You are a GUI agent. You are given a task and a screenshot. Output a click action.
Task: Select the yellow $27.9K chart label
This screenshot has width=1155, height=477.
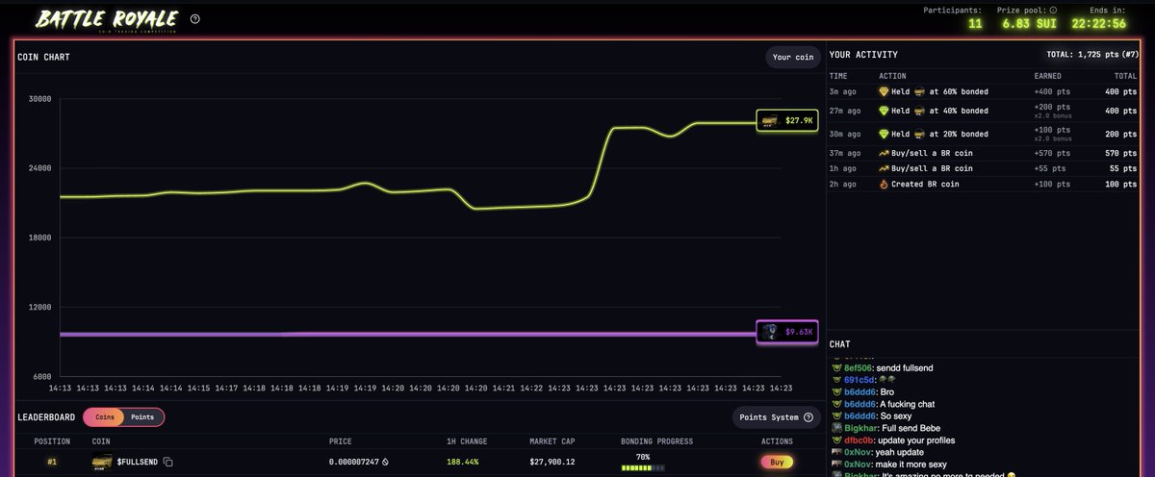787,121
